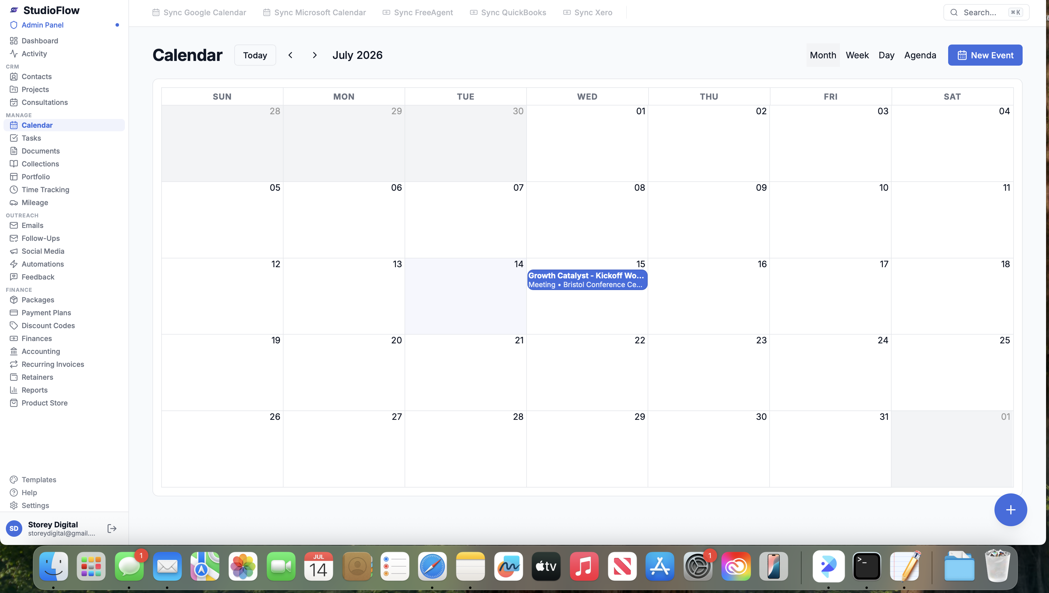Screen dimensions: 1049x593
Task: Click Sync FreeAgent
Action: coord(418,13)
